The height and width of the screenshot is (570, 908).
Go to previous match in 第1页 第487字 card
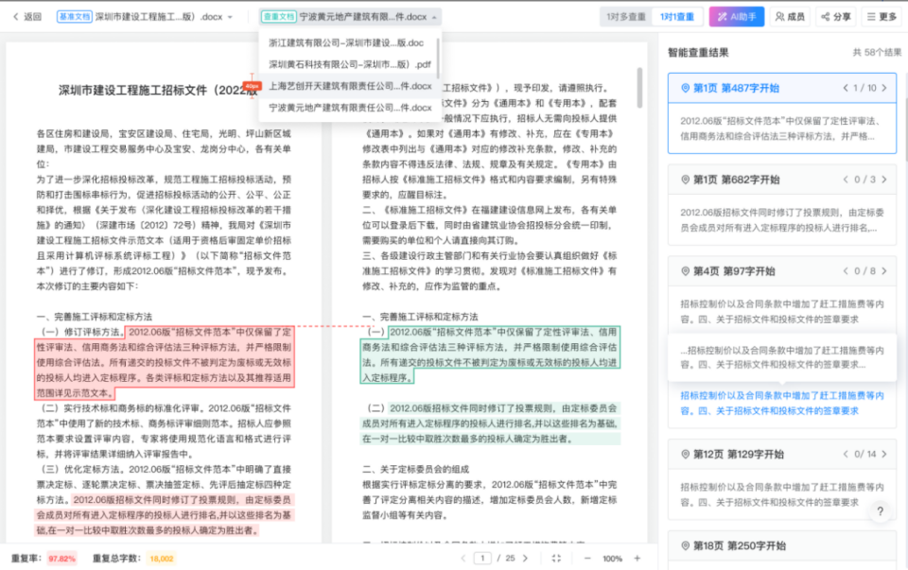[846, 88]
